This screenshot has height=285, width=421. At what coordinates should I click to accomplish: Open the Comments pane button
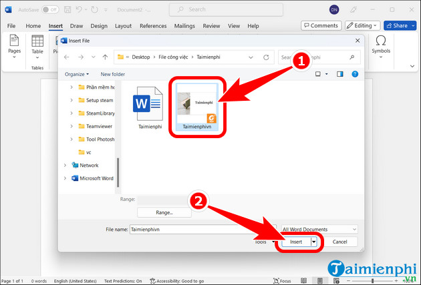[x=321, y=26]
